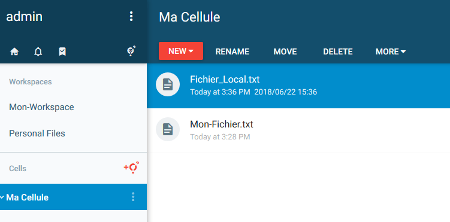Collapse Ma Cellule tree chevron
Viewport: 450px width, 222px height.
pyautogui.click(x=2, y=197)
